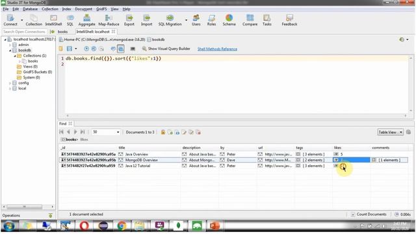Click the likes column header
The image size is (416, 234).
point(337,148)
